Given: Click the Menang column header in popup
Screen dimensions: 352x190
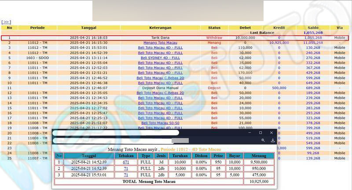Looking at the screenshot, I should pyautogui.click(x=259, y=156).
